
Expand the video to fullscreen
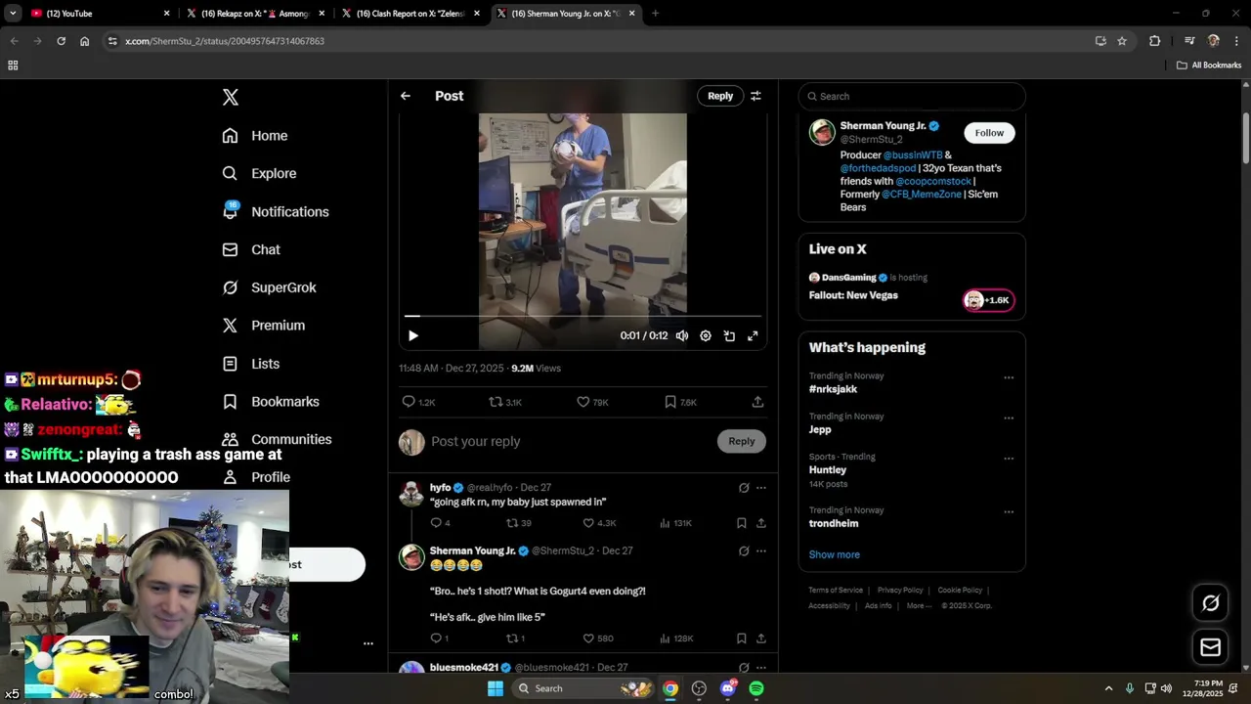pyautogui.click(x=753, y=335)
